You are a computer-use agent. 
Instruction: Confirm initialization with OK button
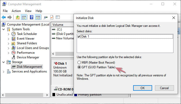tap(143, 88)
